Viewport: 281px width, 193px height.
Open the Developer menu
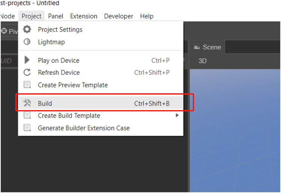pyautogui.click(x=119, y=16)
